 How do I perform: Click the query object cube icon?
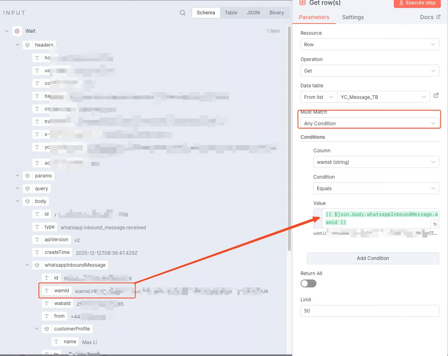click(28, 189)
